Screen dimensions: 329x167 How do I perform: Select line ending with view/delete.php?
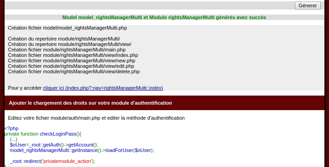coord(74,71)
